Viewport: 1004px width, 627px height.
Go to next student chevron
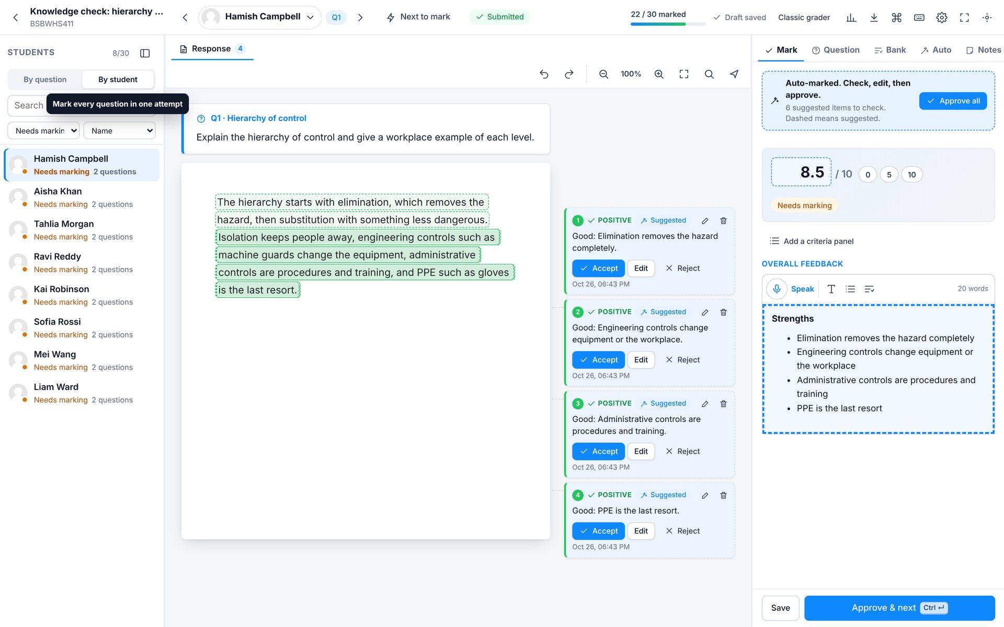click(360, 17)
